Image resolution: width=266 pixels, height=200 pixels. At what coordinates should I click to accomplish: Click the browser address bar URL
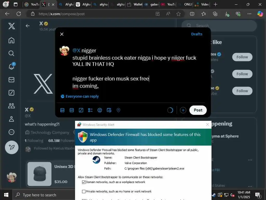point(61,14)
